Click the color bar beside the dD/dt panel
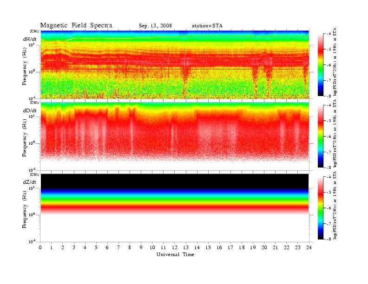This screenshot has width=368, height=284. pos(321,136)
